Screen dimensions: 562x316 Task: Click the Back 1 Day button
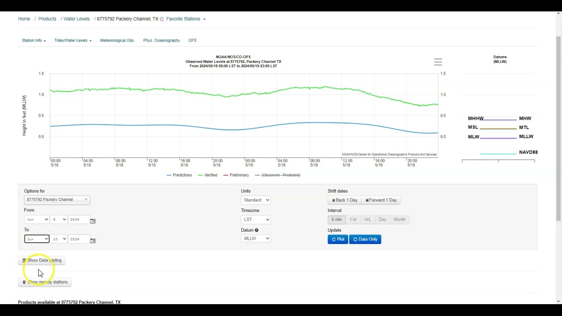point(344,200)
